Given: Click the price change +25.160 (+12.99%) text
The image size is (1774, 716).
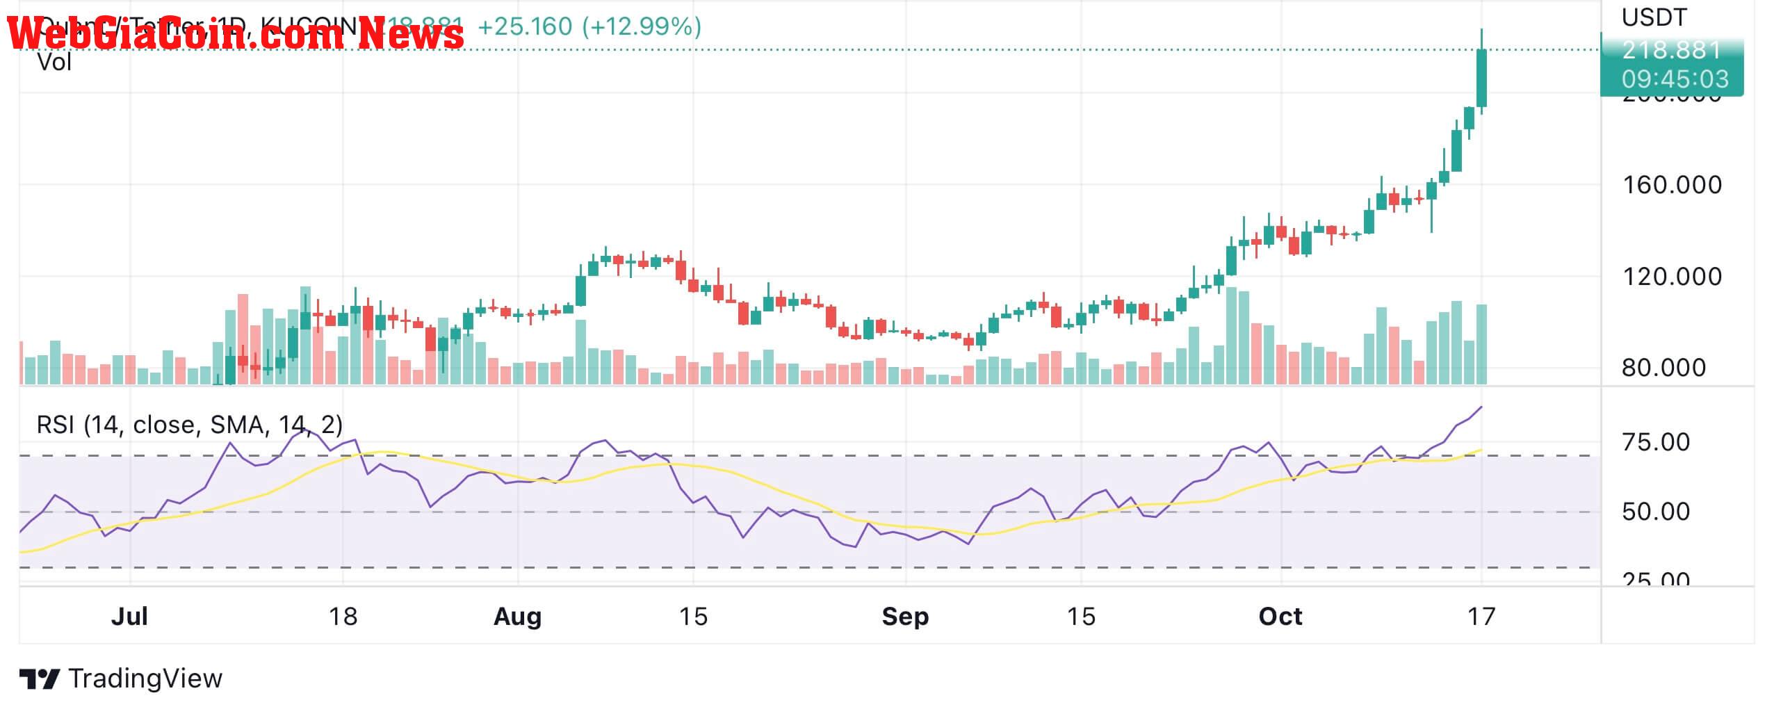Looking at the screenshot, I should coord(589,27).
